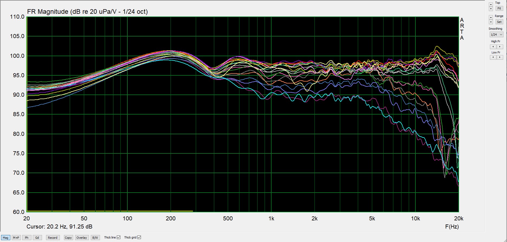Increase Top value with up arrow
This screenshot has height=242, width=507.
[491, 5]
